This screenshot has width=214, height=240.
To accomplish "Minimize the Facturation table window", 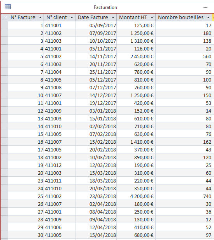I will pos(205,7).
